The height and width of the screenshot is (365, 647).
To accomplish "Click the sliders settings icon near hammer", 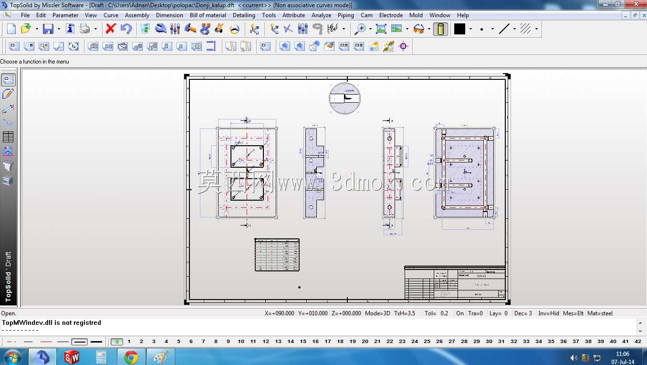I will coord(175,29).
